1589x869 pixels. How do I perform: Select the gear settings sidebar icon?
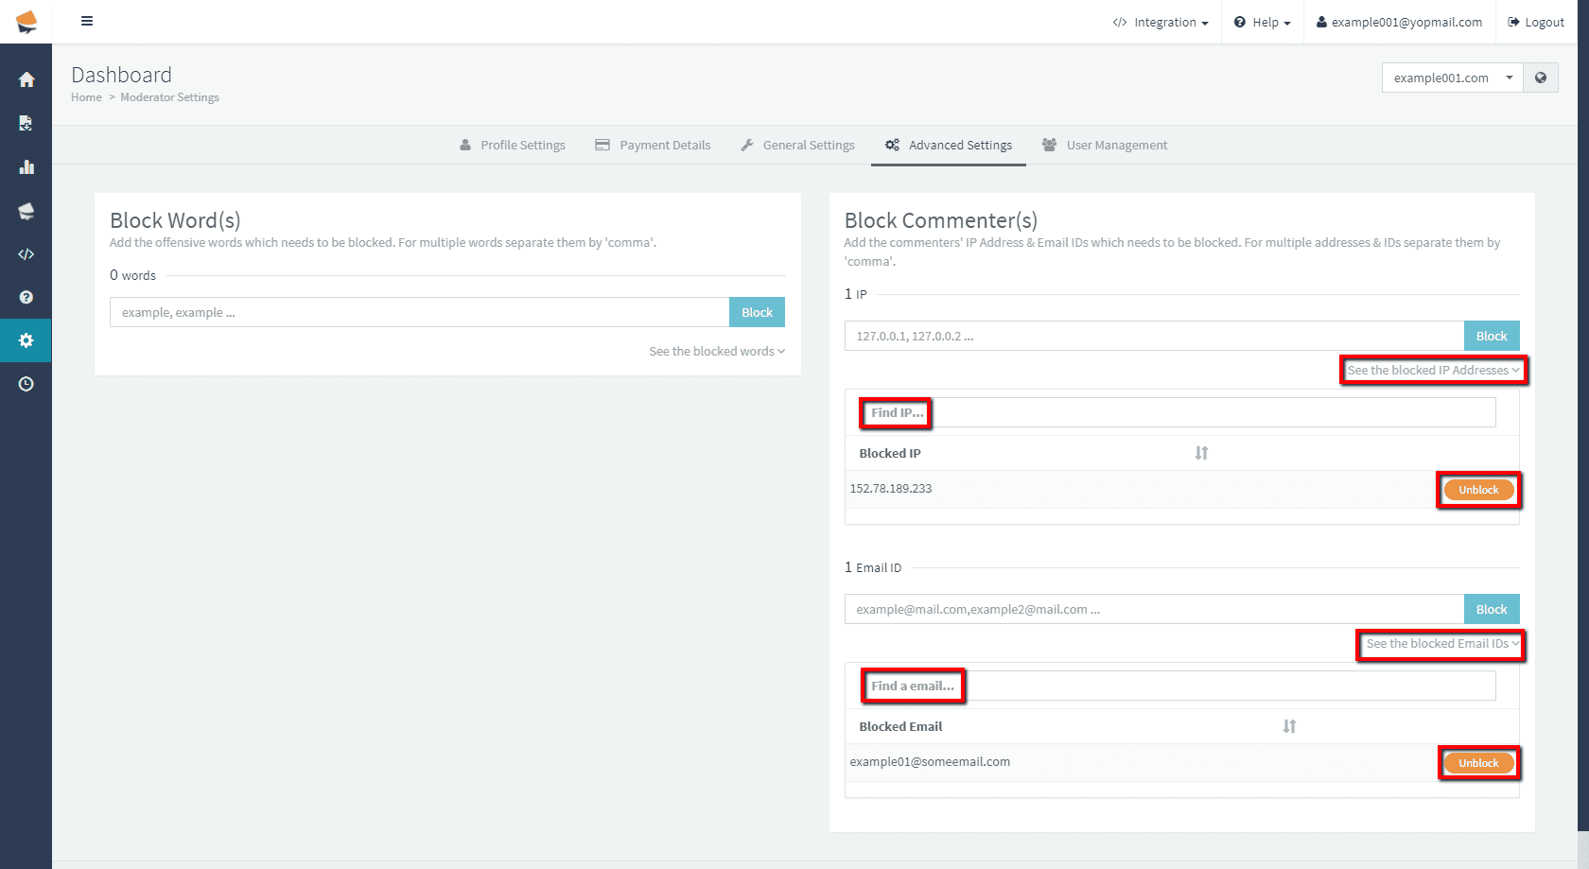click(x=26, y=340)
